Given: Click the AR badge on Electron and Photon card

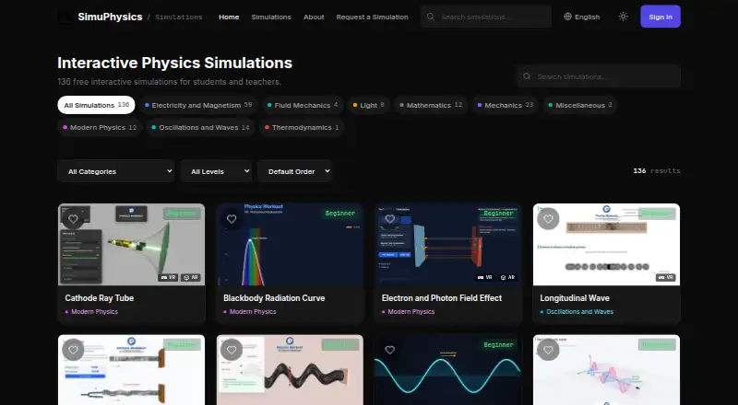Looking at the screenshot, I should 507,277.
